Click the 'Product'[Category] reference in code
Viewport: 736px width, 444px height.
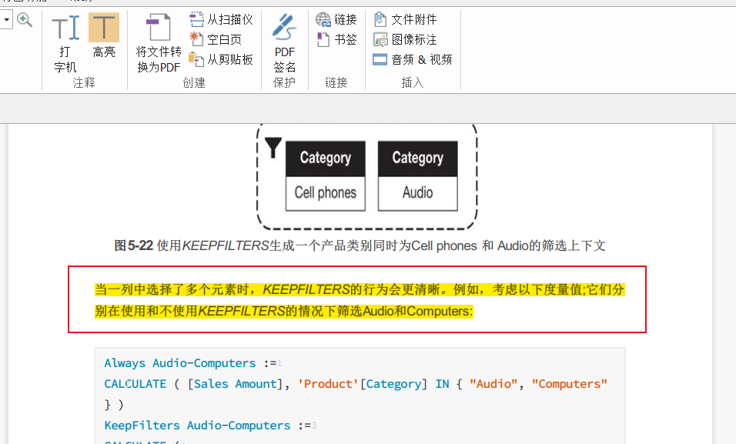(363, 384)
